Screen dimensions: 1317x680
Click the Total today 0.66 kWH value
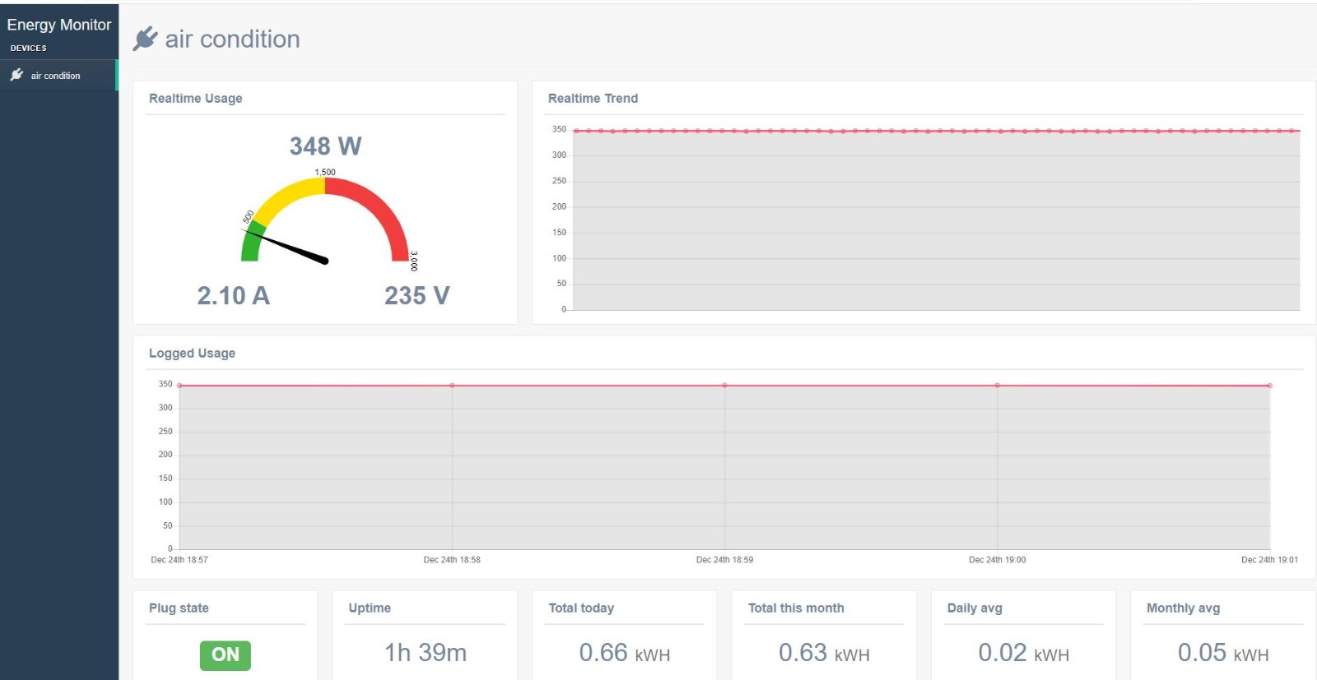coord(625,653)
